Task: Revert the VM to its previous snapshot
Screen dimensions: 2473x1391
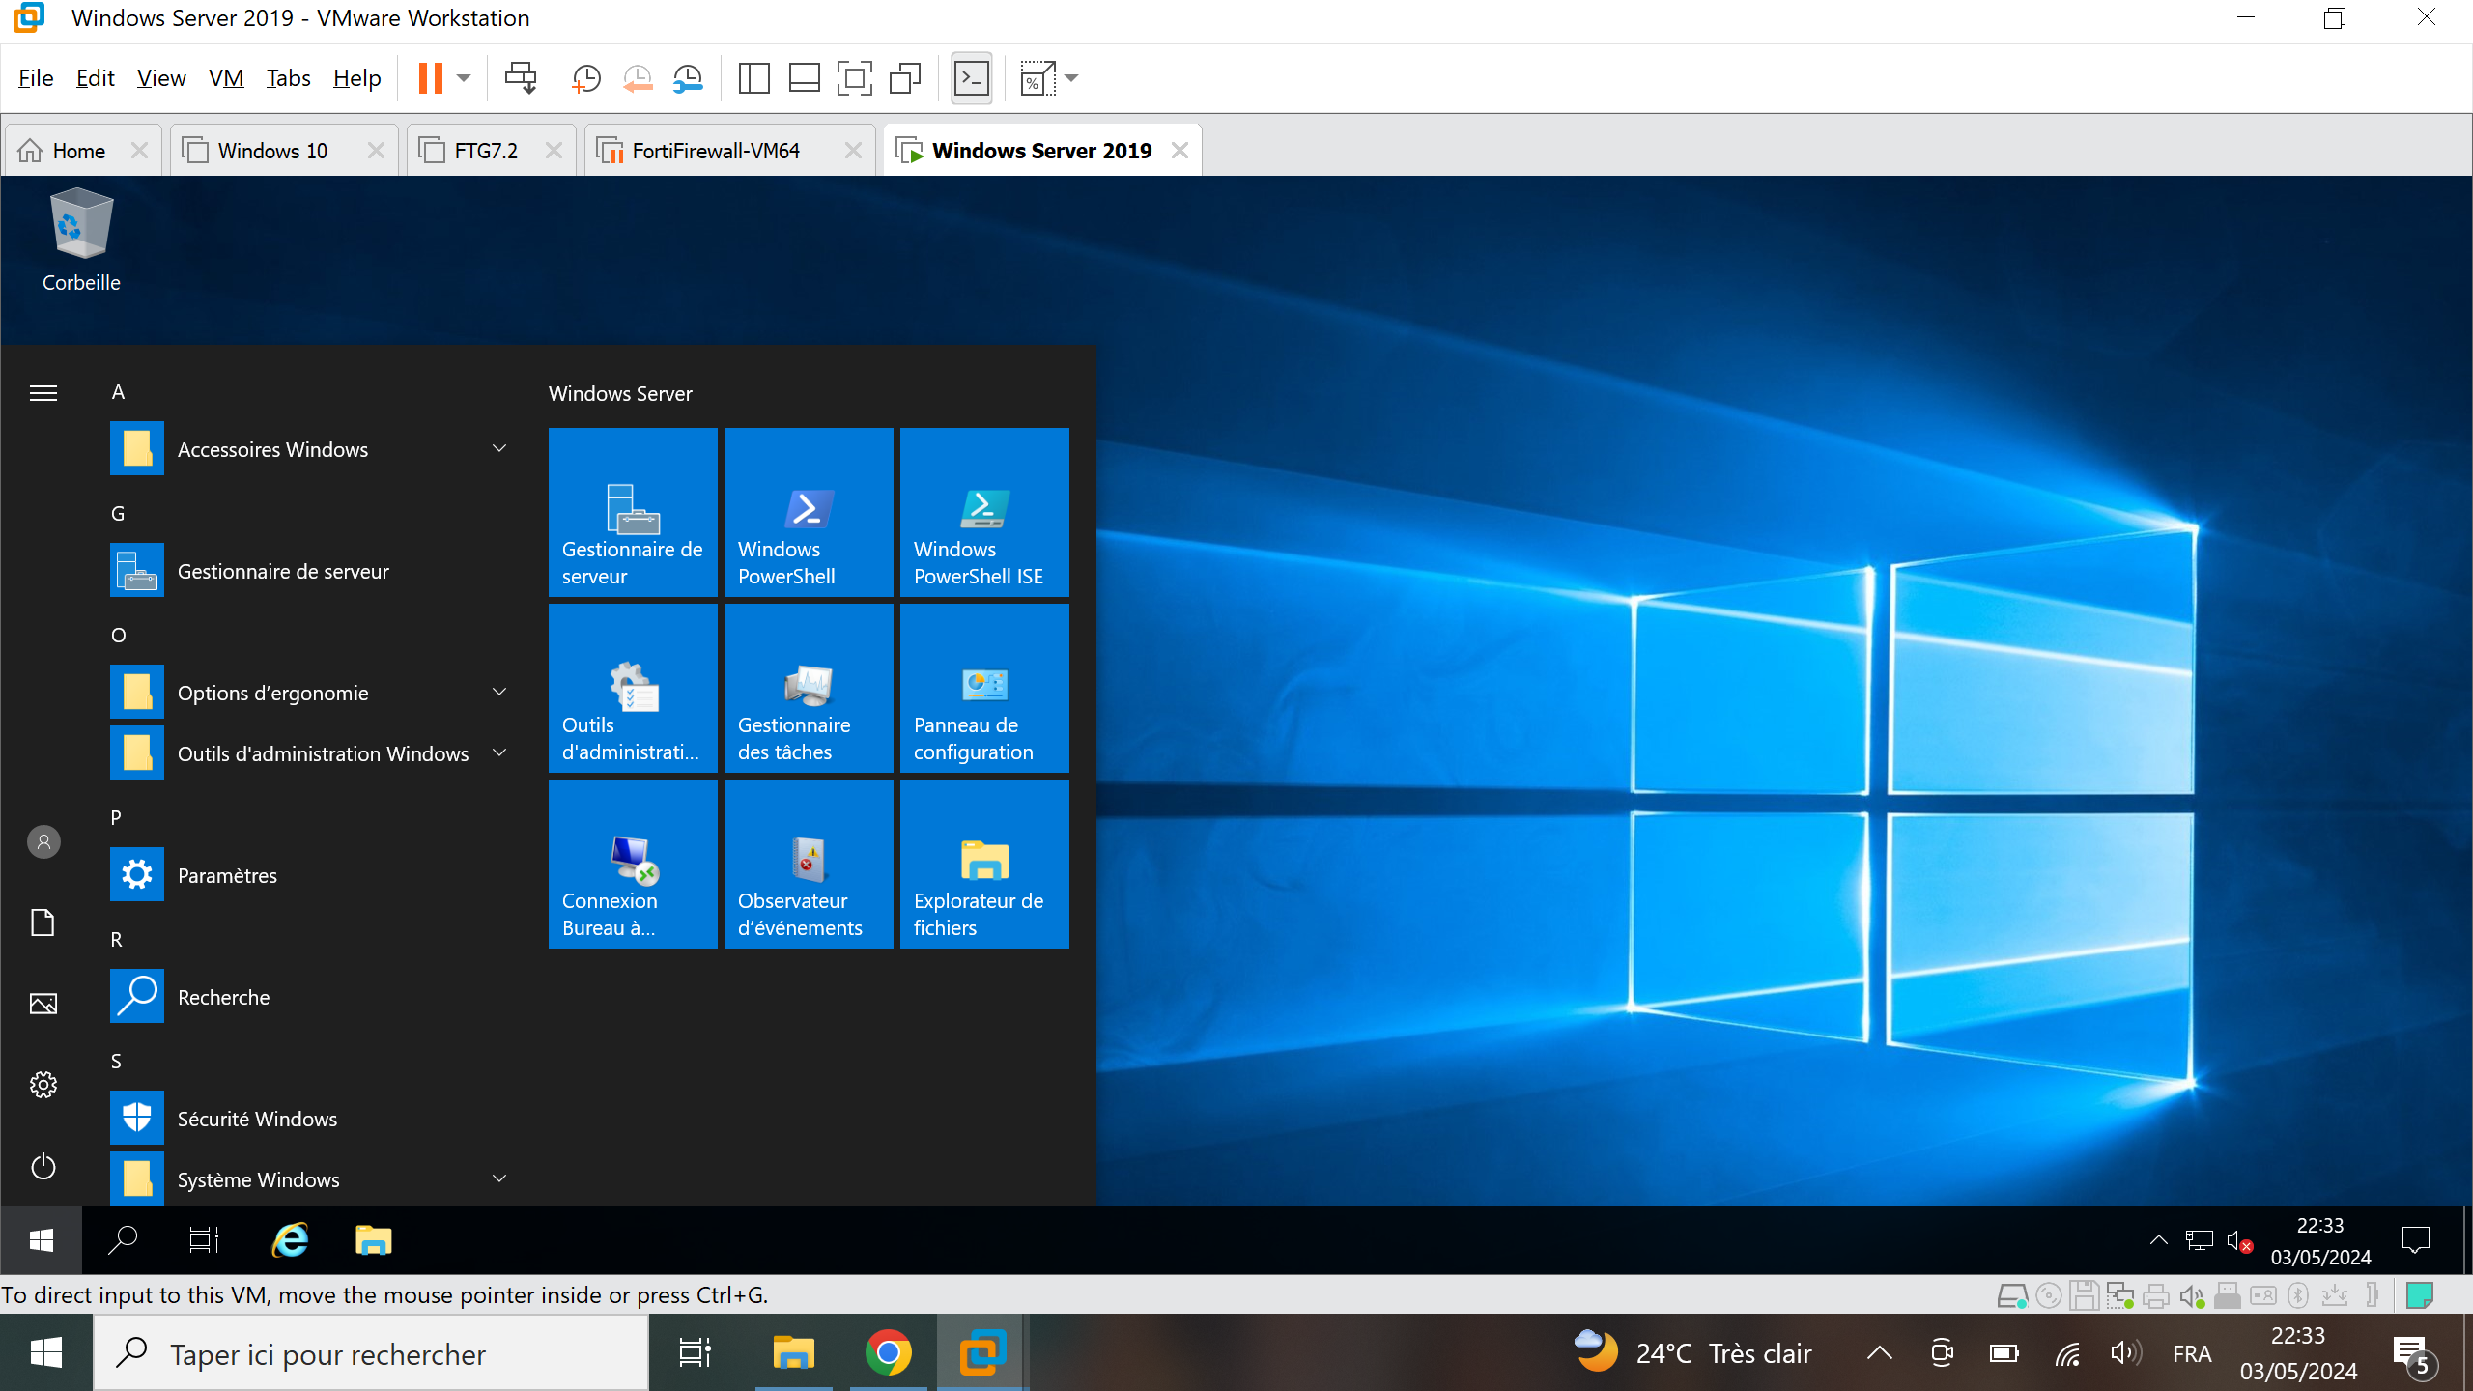Action: pos(638,78)
